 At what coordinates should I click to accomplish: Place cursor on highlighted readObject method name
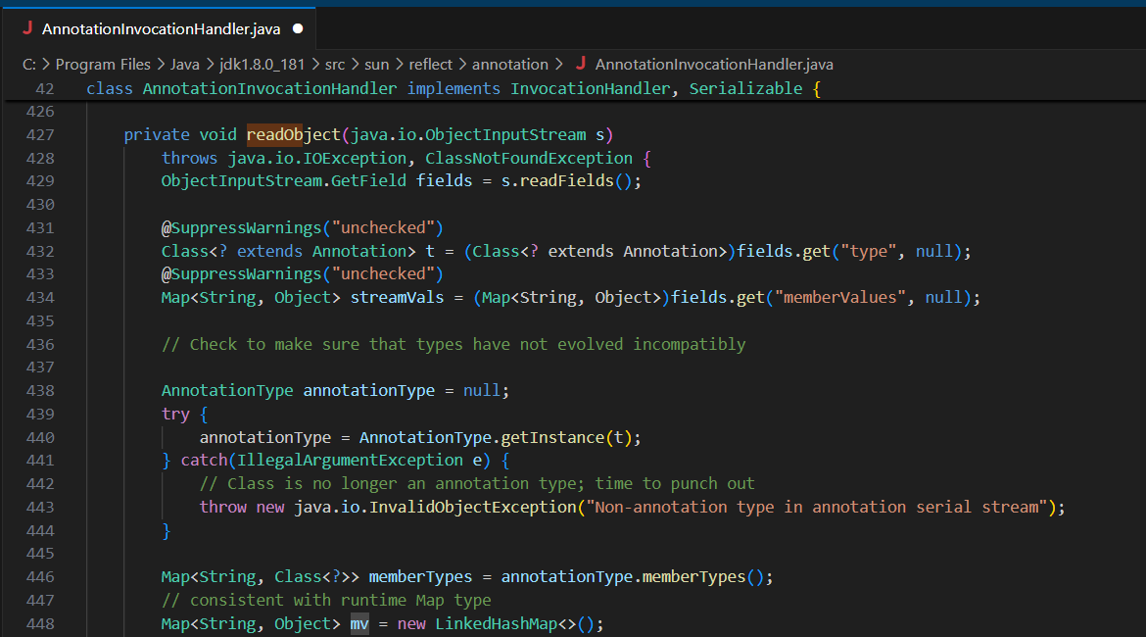click(x=293, y=134)
